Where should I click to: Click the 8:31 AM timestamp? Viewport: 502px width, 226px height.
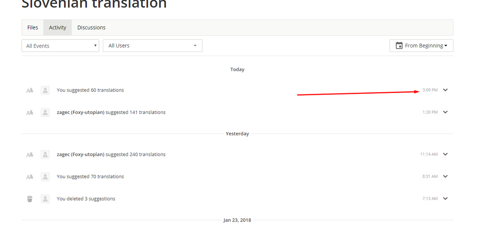(x=430, y=177)
